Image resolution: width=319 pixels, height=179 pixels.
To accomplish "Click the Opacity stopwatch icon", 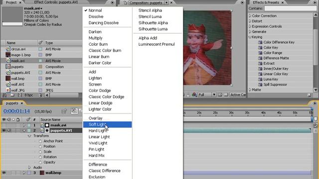I will (40, 162).
